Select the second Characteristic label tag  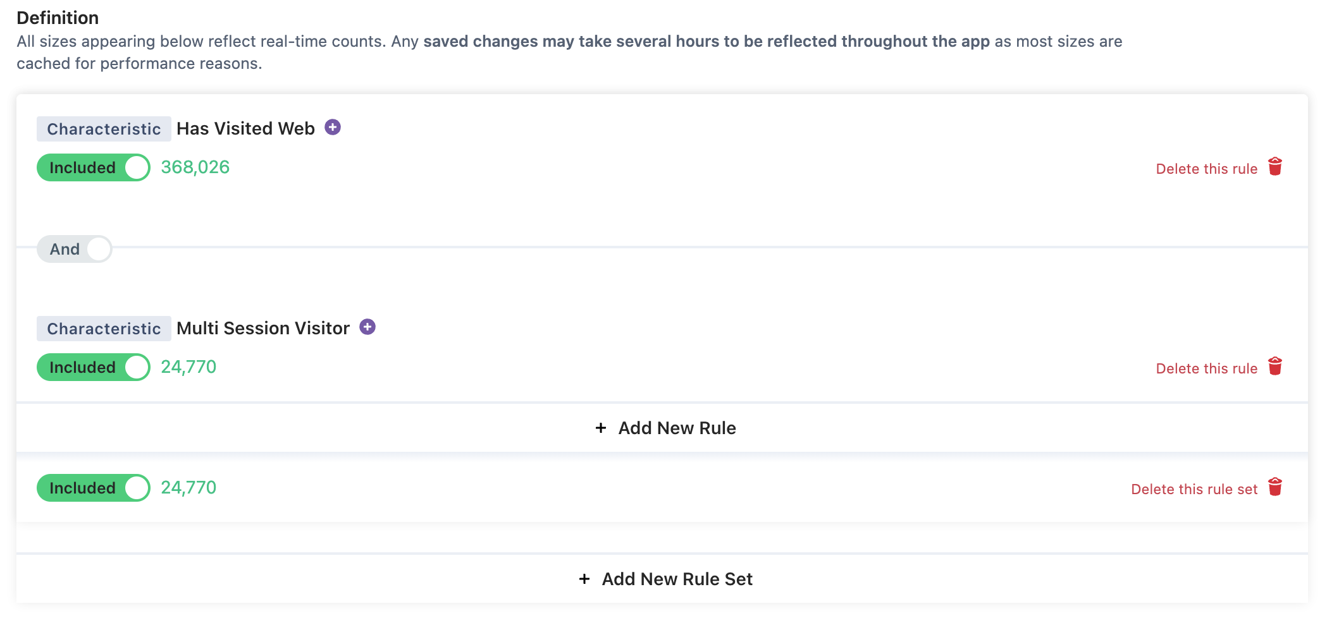point(104,329)
